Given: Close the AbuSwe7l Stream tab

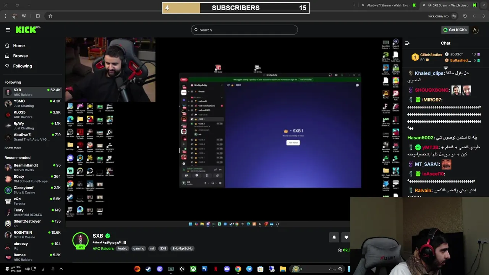Looking at the screenshot, I should 363,5.
